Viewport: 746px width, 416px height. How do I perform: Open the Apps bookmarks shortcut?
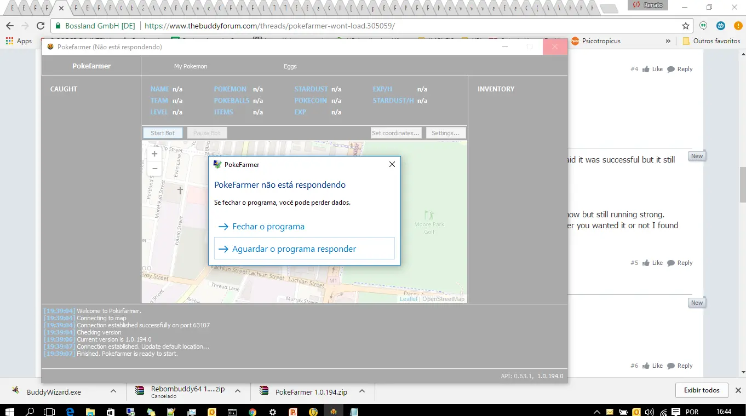[19, 41]
